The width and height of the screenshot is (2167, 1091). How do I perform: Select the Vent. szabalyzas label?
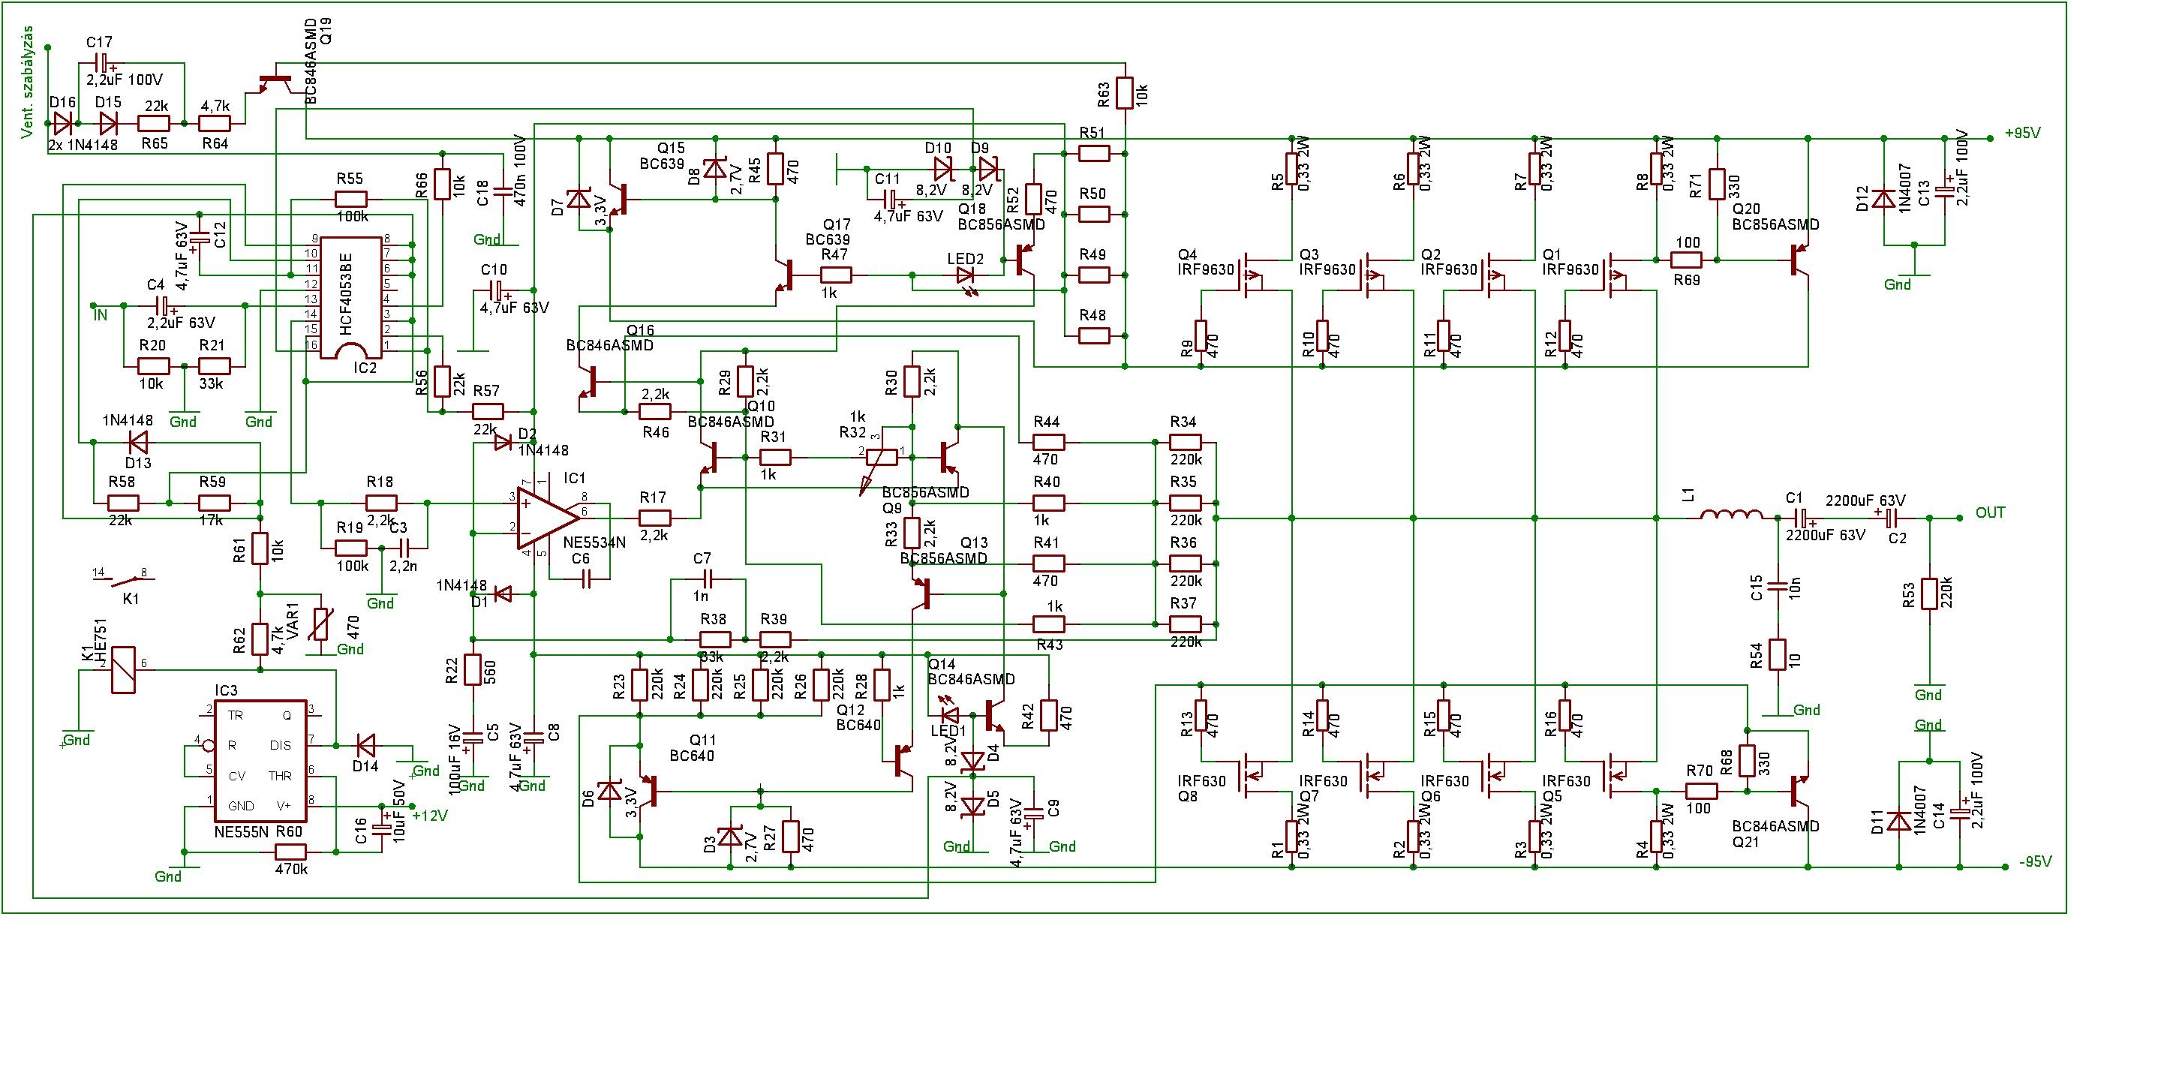click(x=28, y=82)
